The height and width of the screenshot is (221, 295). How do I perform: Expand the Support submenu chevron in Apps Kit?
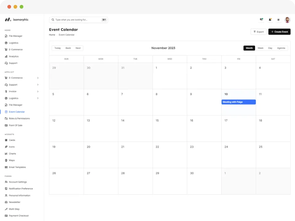click(x=38, y=85)
